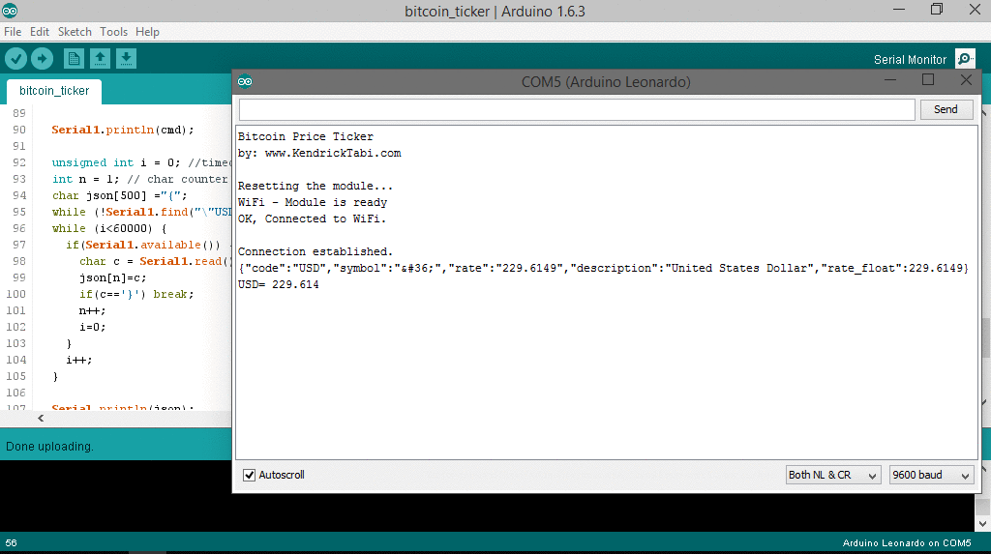
Task: Open a sketch using up-arrow icon
Action: click(100, 59)
